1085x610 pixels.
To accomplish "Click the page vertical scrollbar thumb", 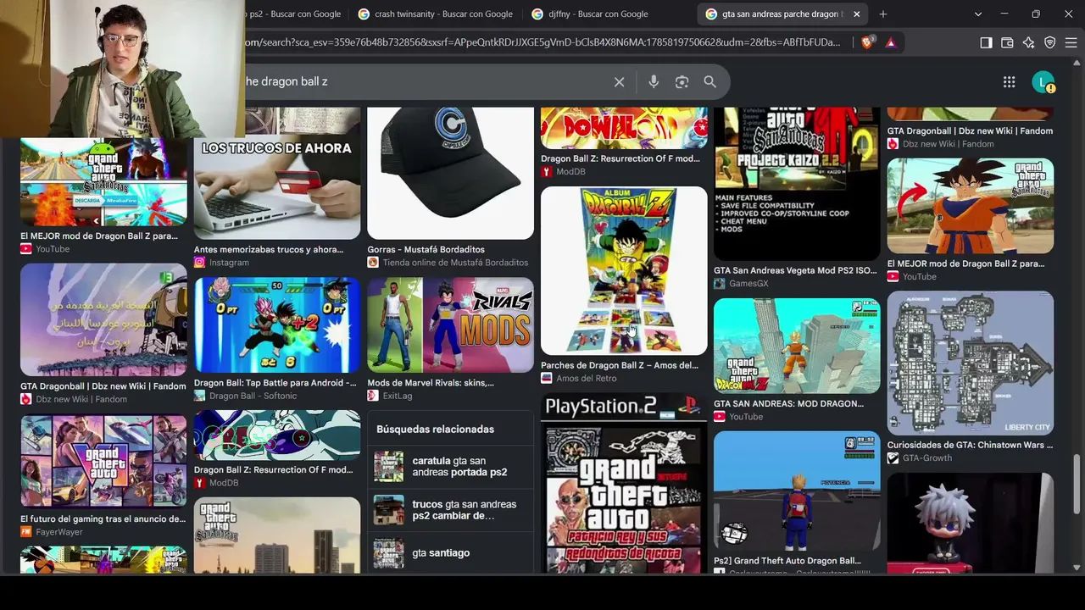I will pos(1077,482).
